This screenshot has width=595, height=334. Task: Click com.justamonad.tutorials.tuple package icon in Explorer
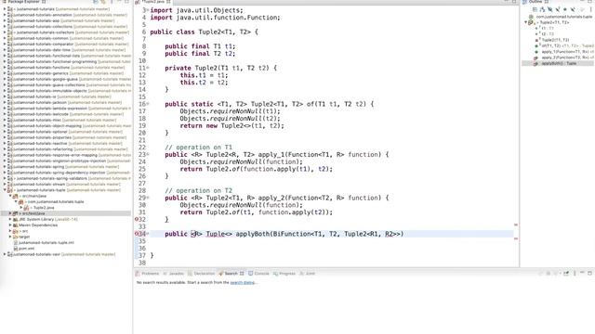pos(20,202)
